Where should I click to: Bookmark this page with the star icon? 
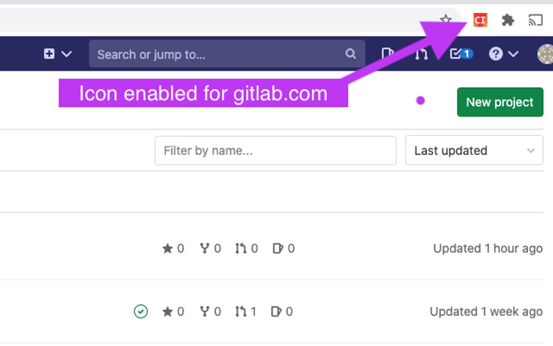446,20
